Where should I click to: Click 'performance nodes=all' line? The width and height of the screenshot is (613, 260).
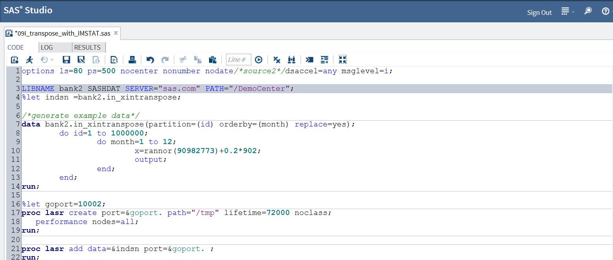click(87, 222)
